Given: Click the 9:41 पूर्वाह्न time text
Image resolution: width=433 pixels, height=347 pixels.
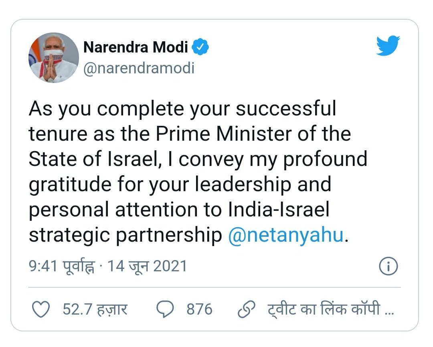Looking at the screenshot, I should point(62,266).
